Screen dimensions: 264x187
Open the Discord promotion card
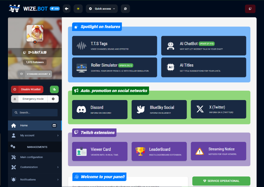[100, 110]
